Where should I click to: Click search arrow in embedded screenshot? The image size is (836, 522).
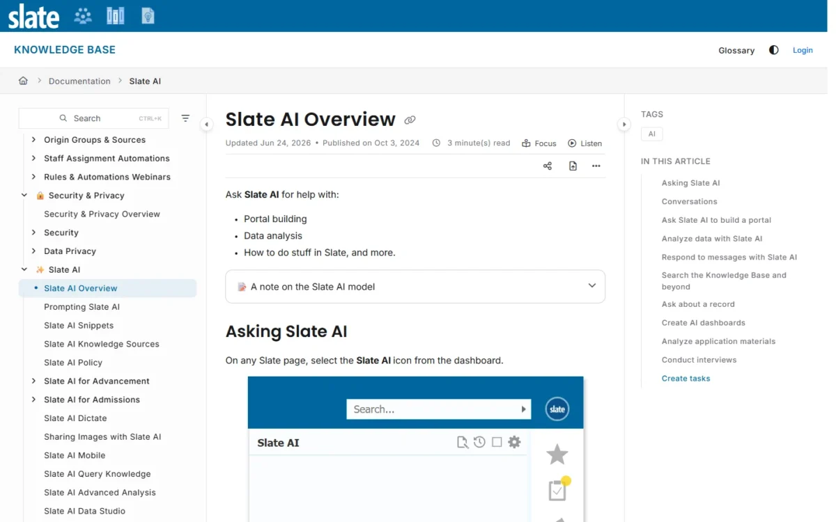[523, 409]
